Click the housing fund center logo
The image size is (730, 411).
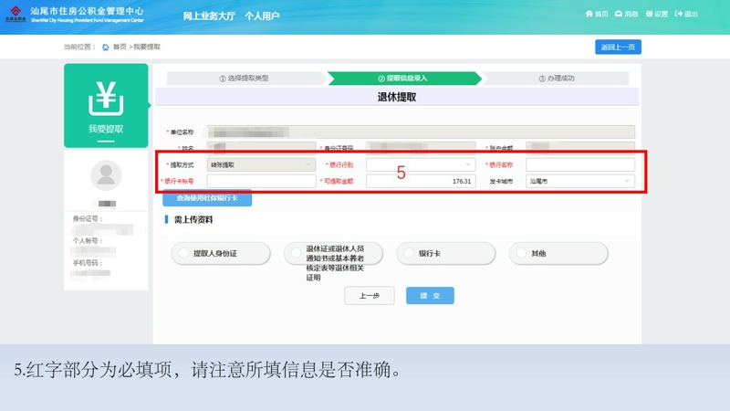(x=16, y=15)
